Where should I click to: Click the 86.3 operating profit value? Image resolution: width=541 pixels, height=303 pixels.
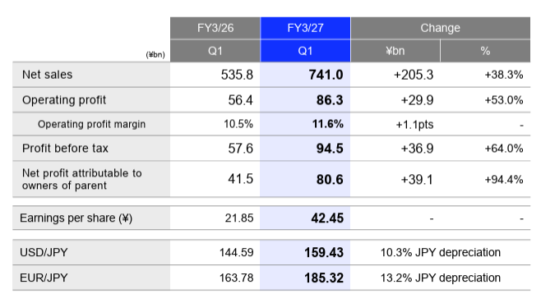click(330, 100)
